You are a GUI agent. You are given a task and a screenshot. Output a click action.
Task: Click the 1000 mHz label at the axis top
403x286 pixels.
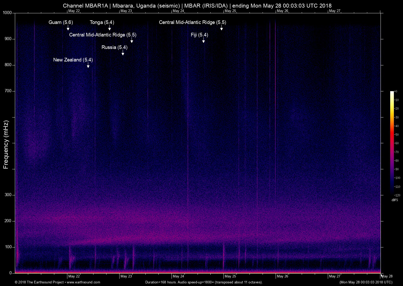tap(7, 13)
